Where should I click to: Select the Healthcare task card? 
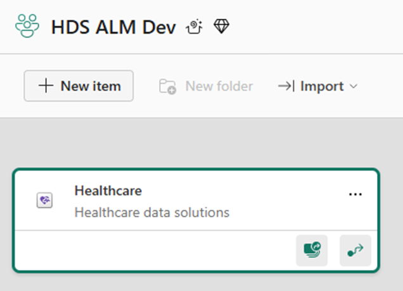(196, 220)
